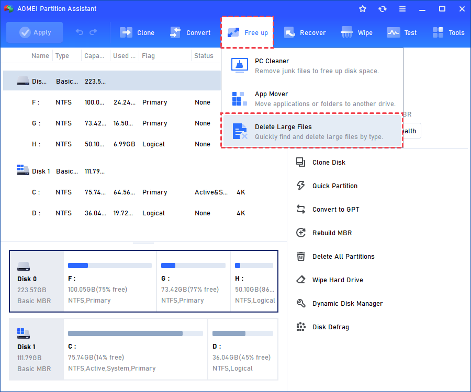
Task: Expand the Free up menu
Action: (x=247, y=32)
